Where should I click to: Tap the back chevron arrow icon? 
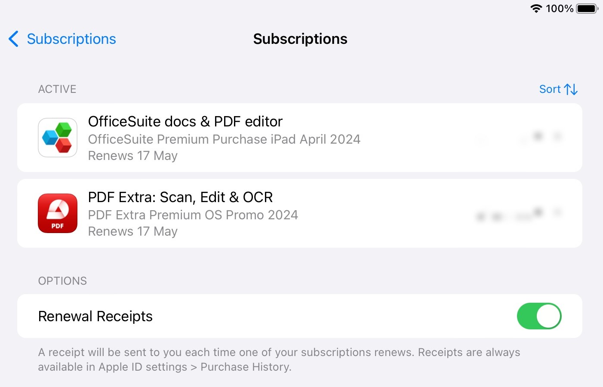click(x=13, y=39)
